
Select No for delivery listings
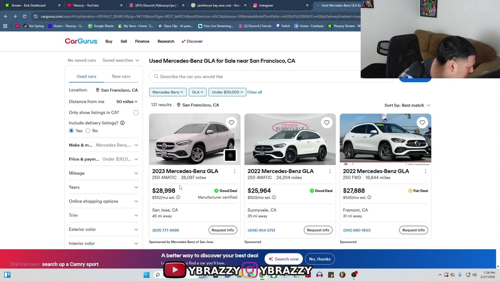coord(88,131)
